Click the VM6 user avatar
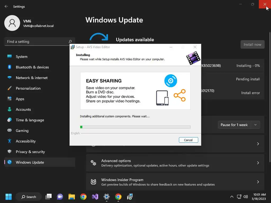Viewport: 271px width, 203px height. point(12,23)
